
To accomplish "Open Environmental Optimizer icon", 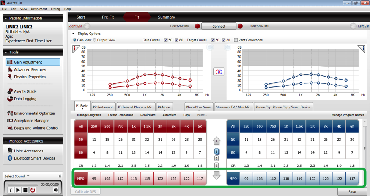I will click(10, 113).
